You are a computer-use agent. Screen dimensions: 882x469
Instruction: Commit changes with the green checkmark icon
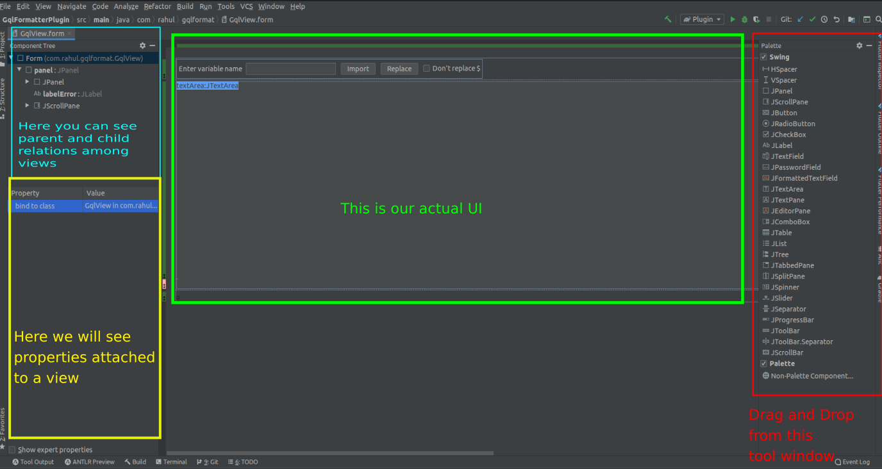pyautogui.click(x=812, y=19)
